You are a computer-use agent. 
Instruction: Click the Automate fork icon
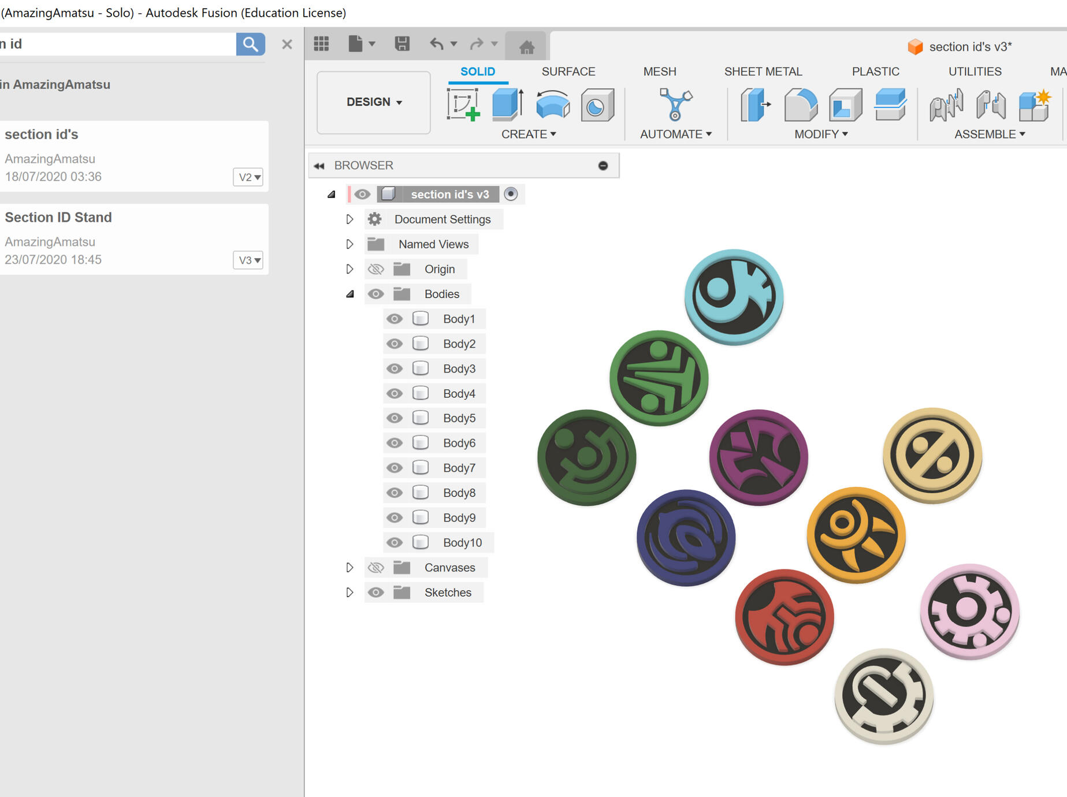click(675, 105)
